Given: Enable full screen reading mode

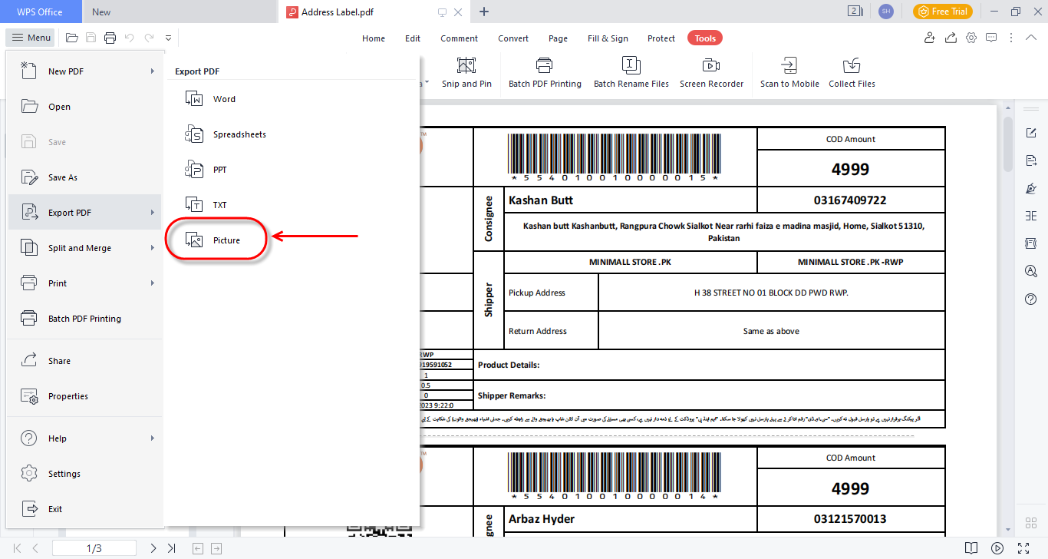Looking at the screenshot, I should (1023, 547).
